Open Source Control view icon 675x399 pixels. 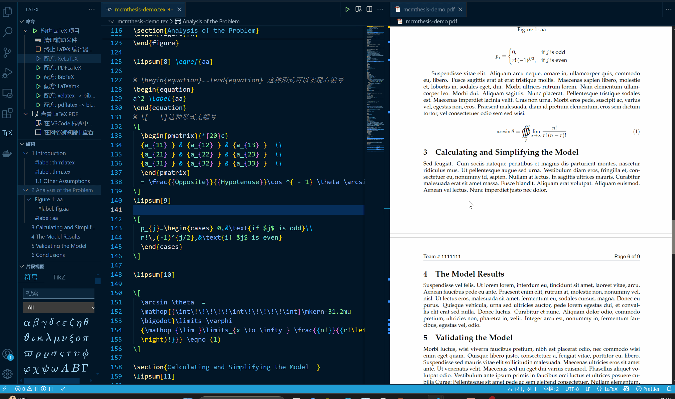(7, 52)
